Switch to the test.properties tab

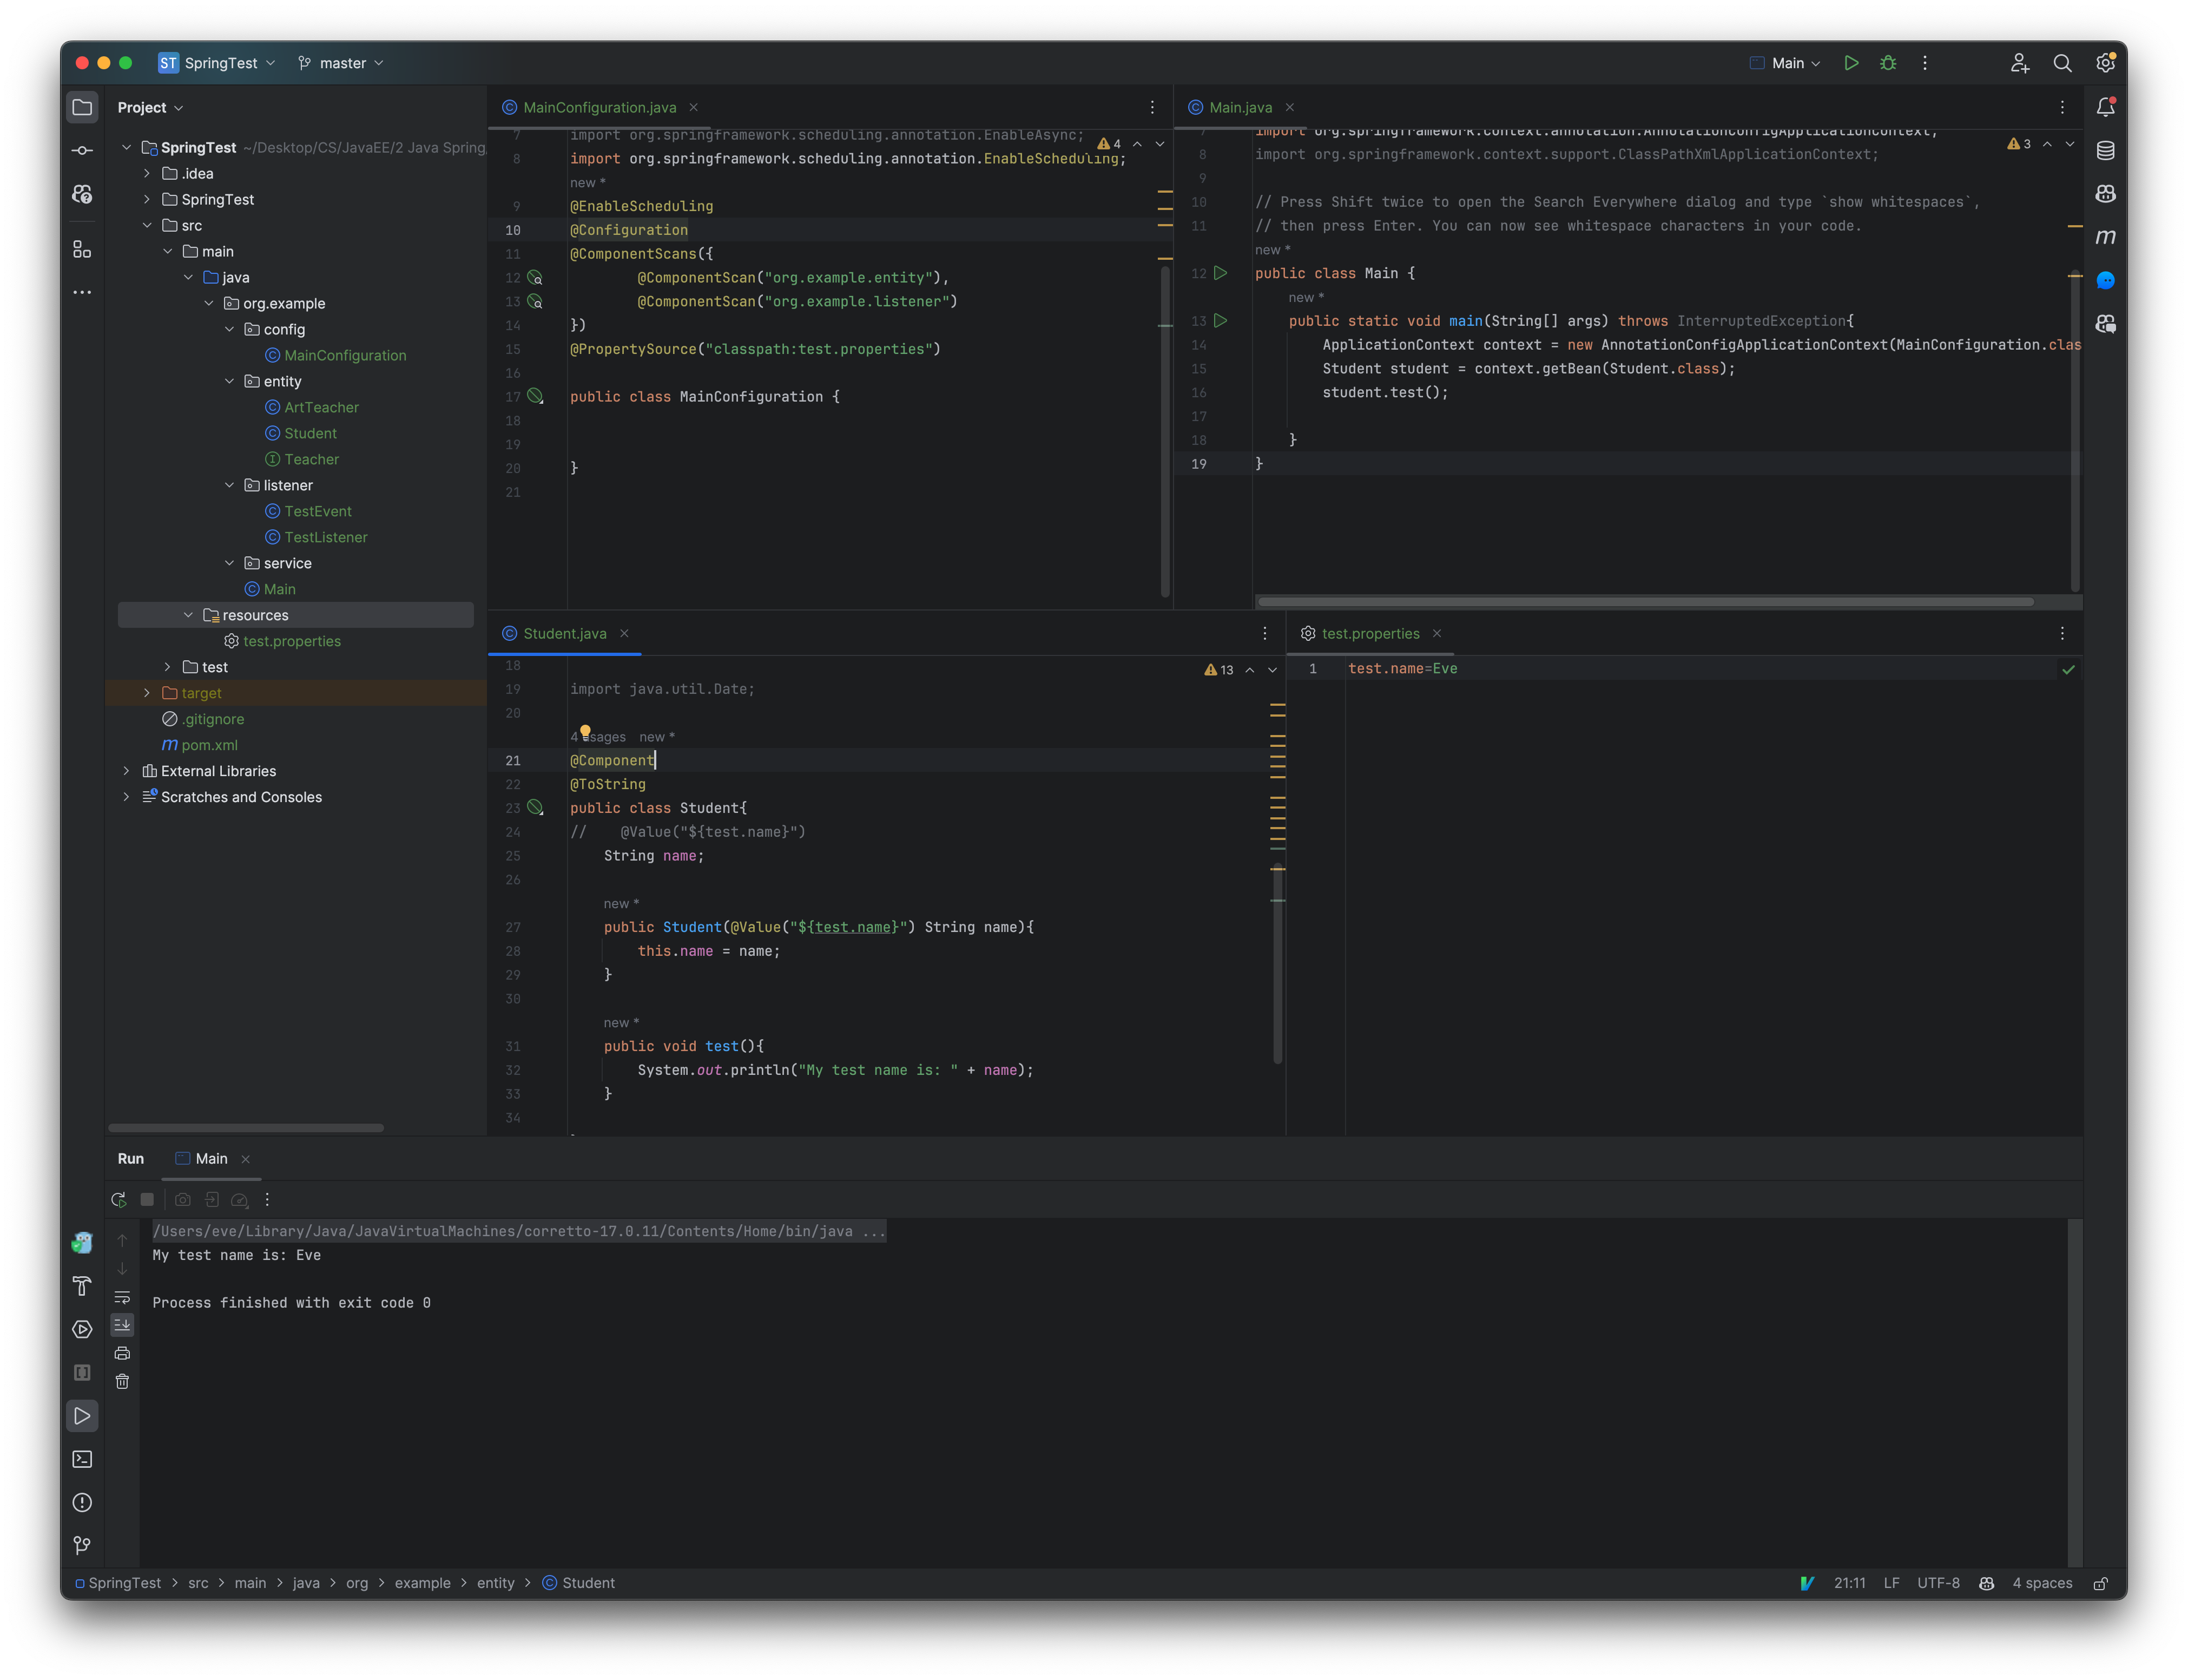(x=1370, y=633)
